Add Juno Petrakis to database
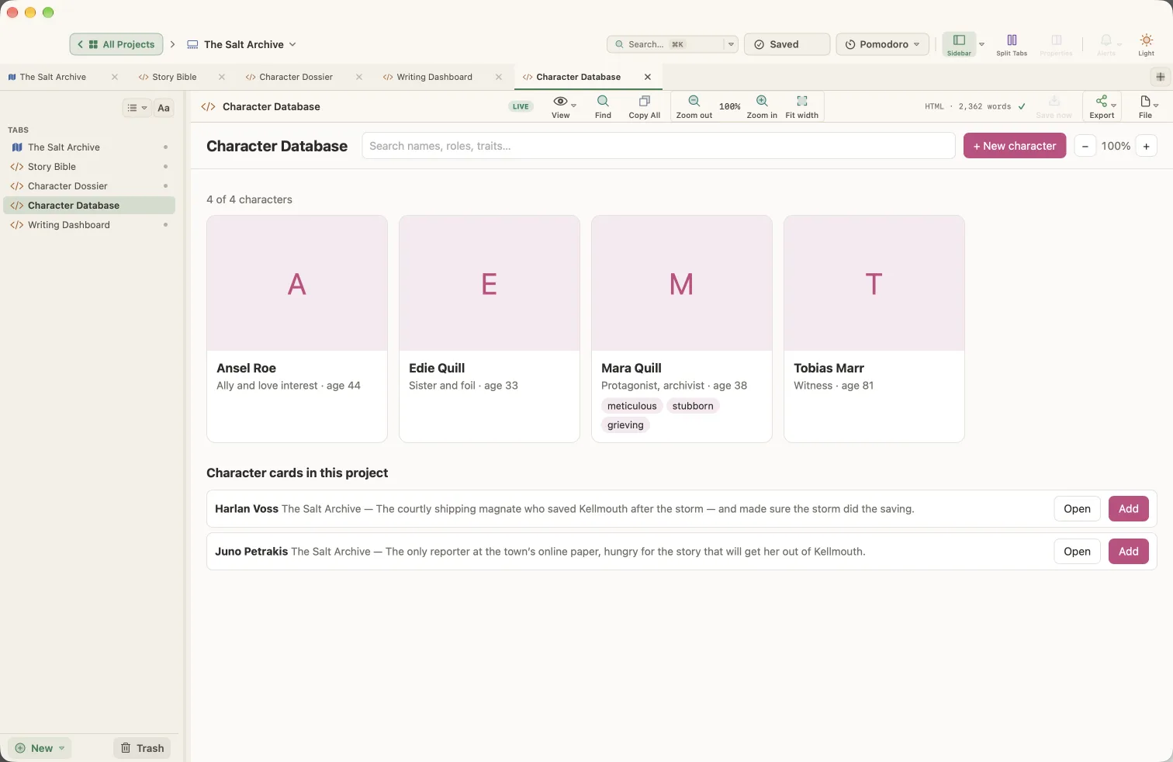The width and height of the screenshot is (1173, 762). 1129,552
